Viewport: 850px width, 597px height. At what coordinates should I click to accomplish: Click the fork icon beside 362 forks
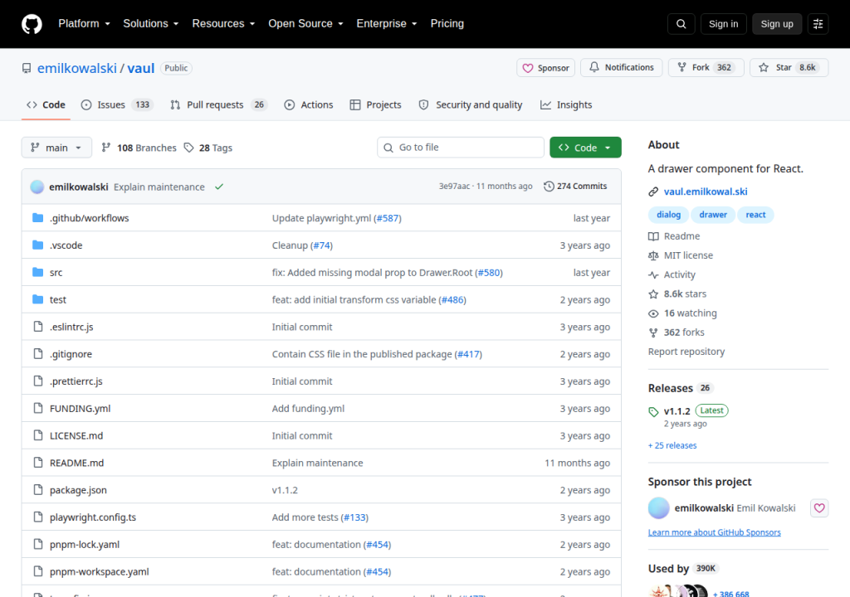pyautogui.click(x=653, y=332)
